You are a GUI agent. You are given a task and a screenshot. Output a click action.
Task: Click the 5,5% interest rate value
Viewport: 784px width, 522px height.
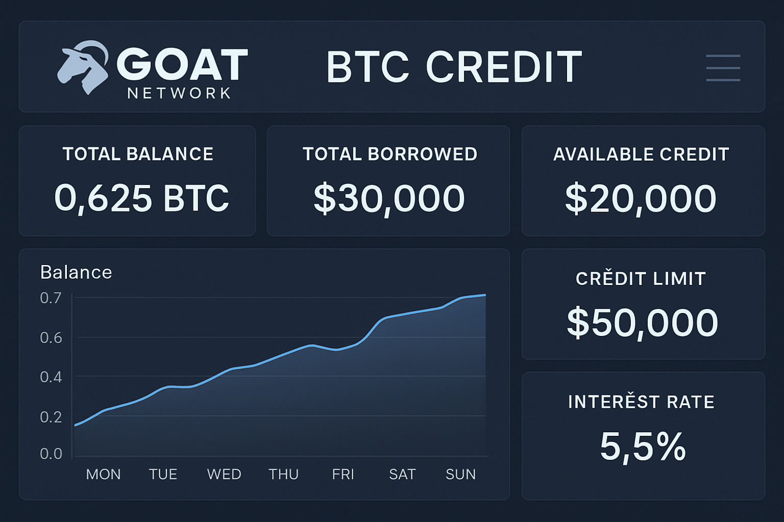tap(643, 446)
